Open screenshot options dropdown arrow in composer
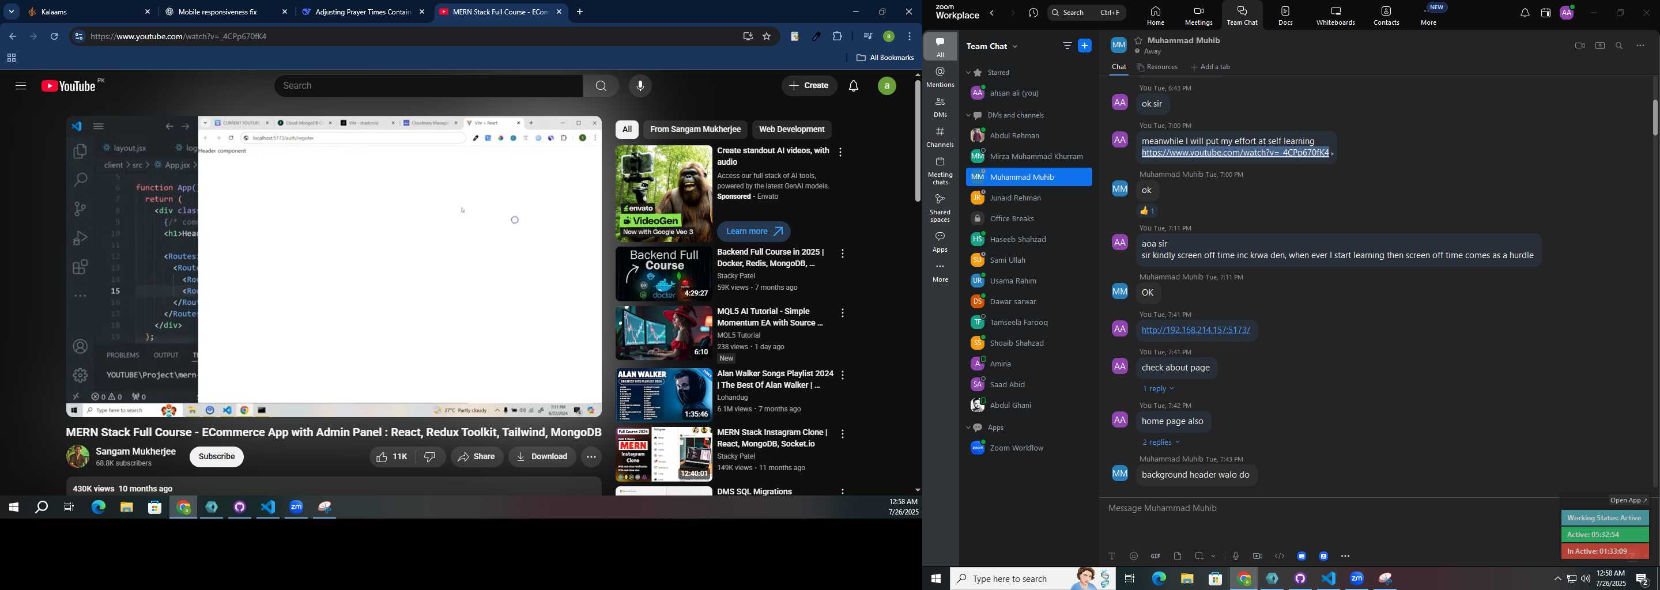The width and height of the screenshot is (1660, 590). [x=1213, y=556]
